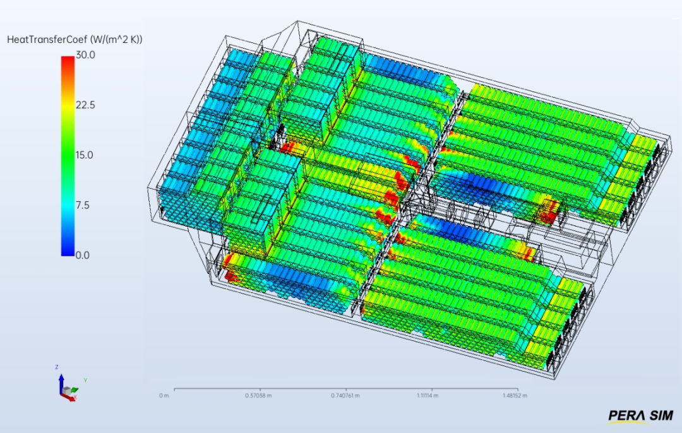682x433 pixels.
Task: Pick the green middle section of the color bar
Action: pyautogui.click(x=68, y=155)
